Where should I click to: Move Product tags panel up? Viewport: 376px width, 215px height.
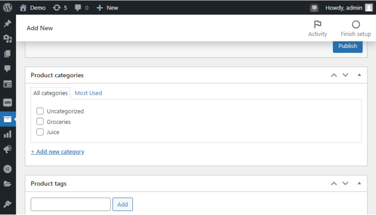(334, 184)
